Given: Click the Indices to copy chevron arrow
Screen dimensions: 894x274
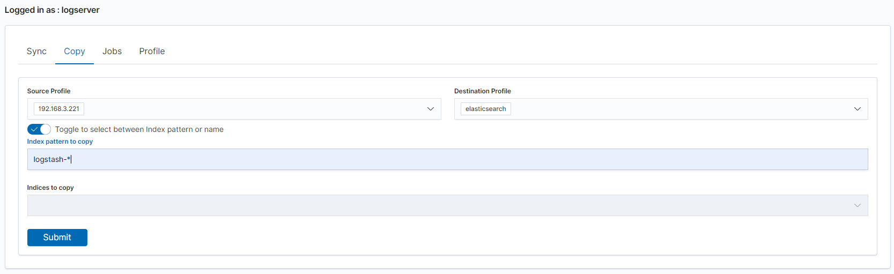Looking at the screenshot, I should click(857, 205).
